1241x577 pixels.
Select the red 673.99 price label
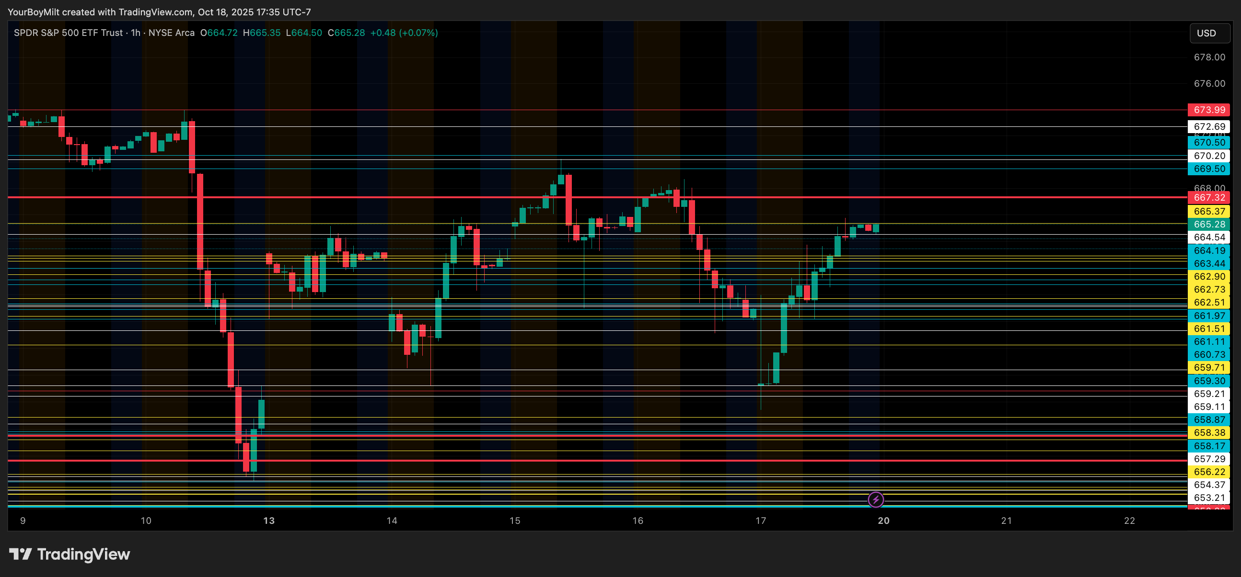[1209, 110]
